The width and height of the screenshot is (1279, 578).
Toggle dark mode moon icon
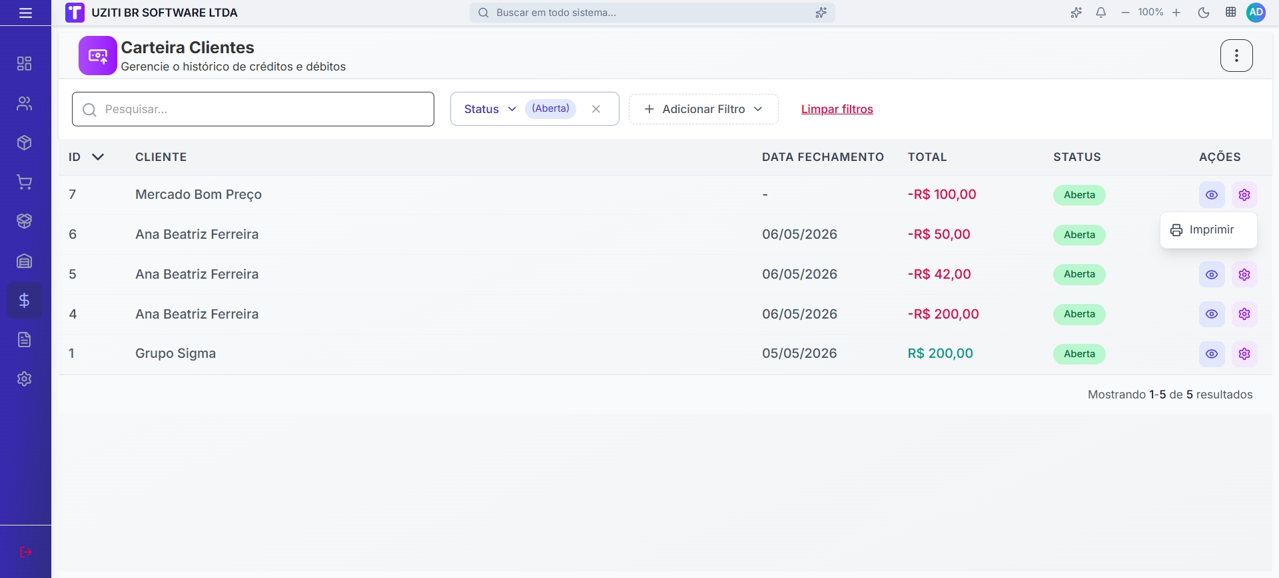coord(1204,13)
